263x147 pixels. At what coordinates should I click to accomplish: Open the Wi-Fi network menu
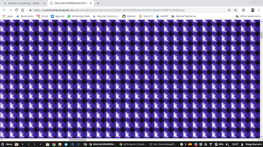pyautogui.click(x=211, y=144)
